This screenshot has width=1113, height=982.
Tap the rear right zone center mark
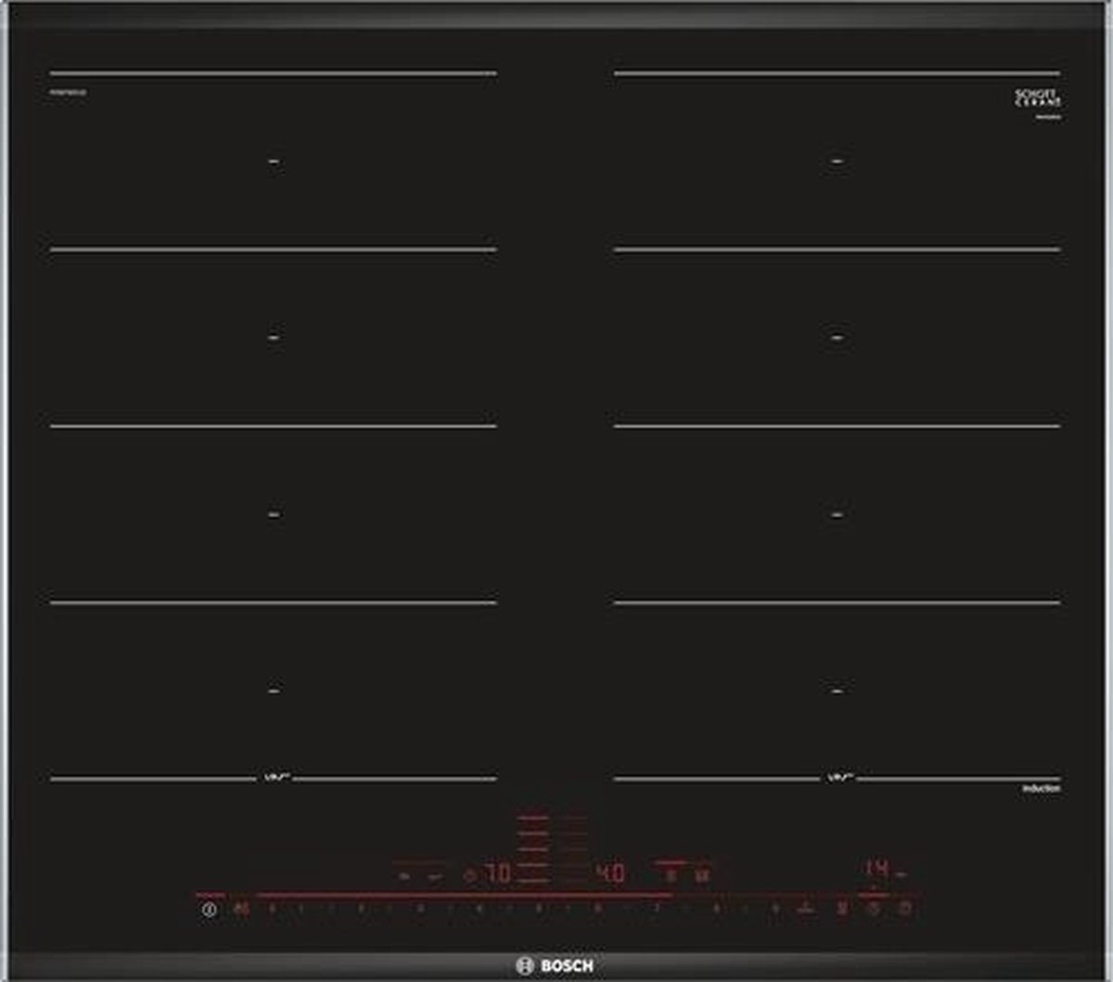coord(838,162)
